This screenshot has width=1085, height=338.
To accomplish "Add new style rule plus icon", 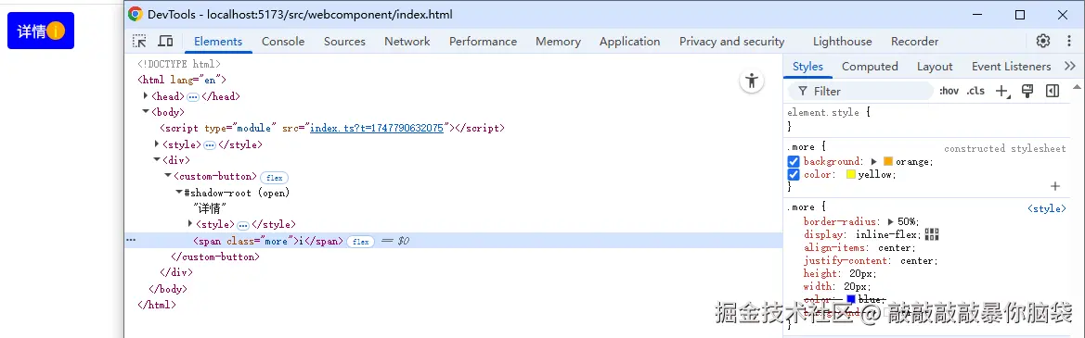I will (x=1002, y=91).
